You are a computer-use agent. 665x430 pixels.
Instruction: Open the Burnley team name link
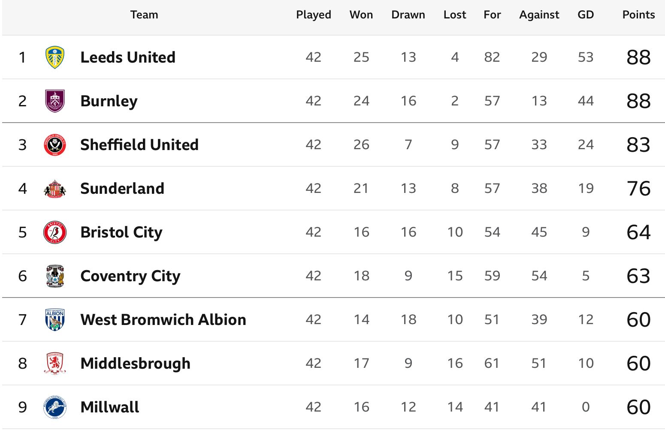[109, 101]
